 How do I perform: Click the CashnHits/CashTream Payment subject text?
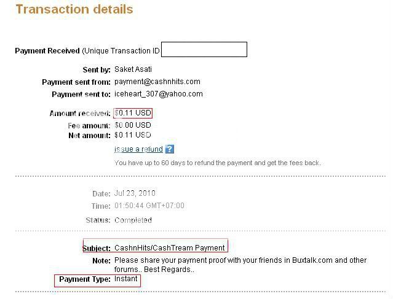(169, 247)
